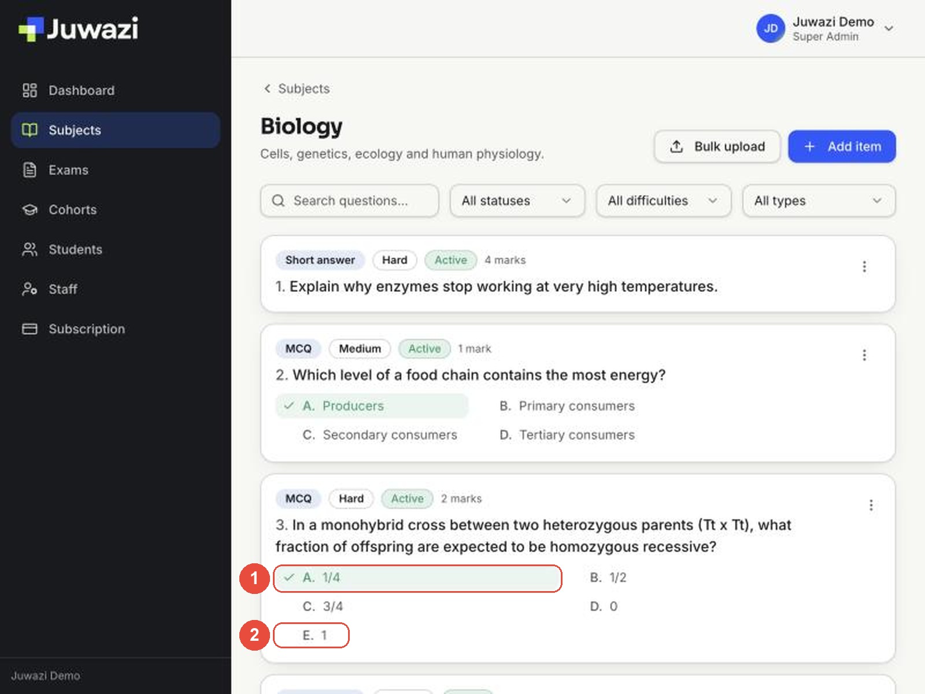Select answer A. 1/4
The image size is (925, 694).
pos(417,578)
